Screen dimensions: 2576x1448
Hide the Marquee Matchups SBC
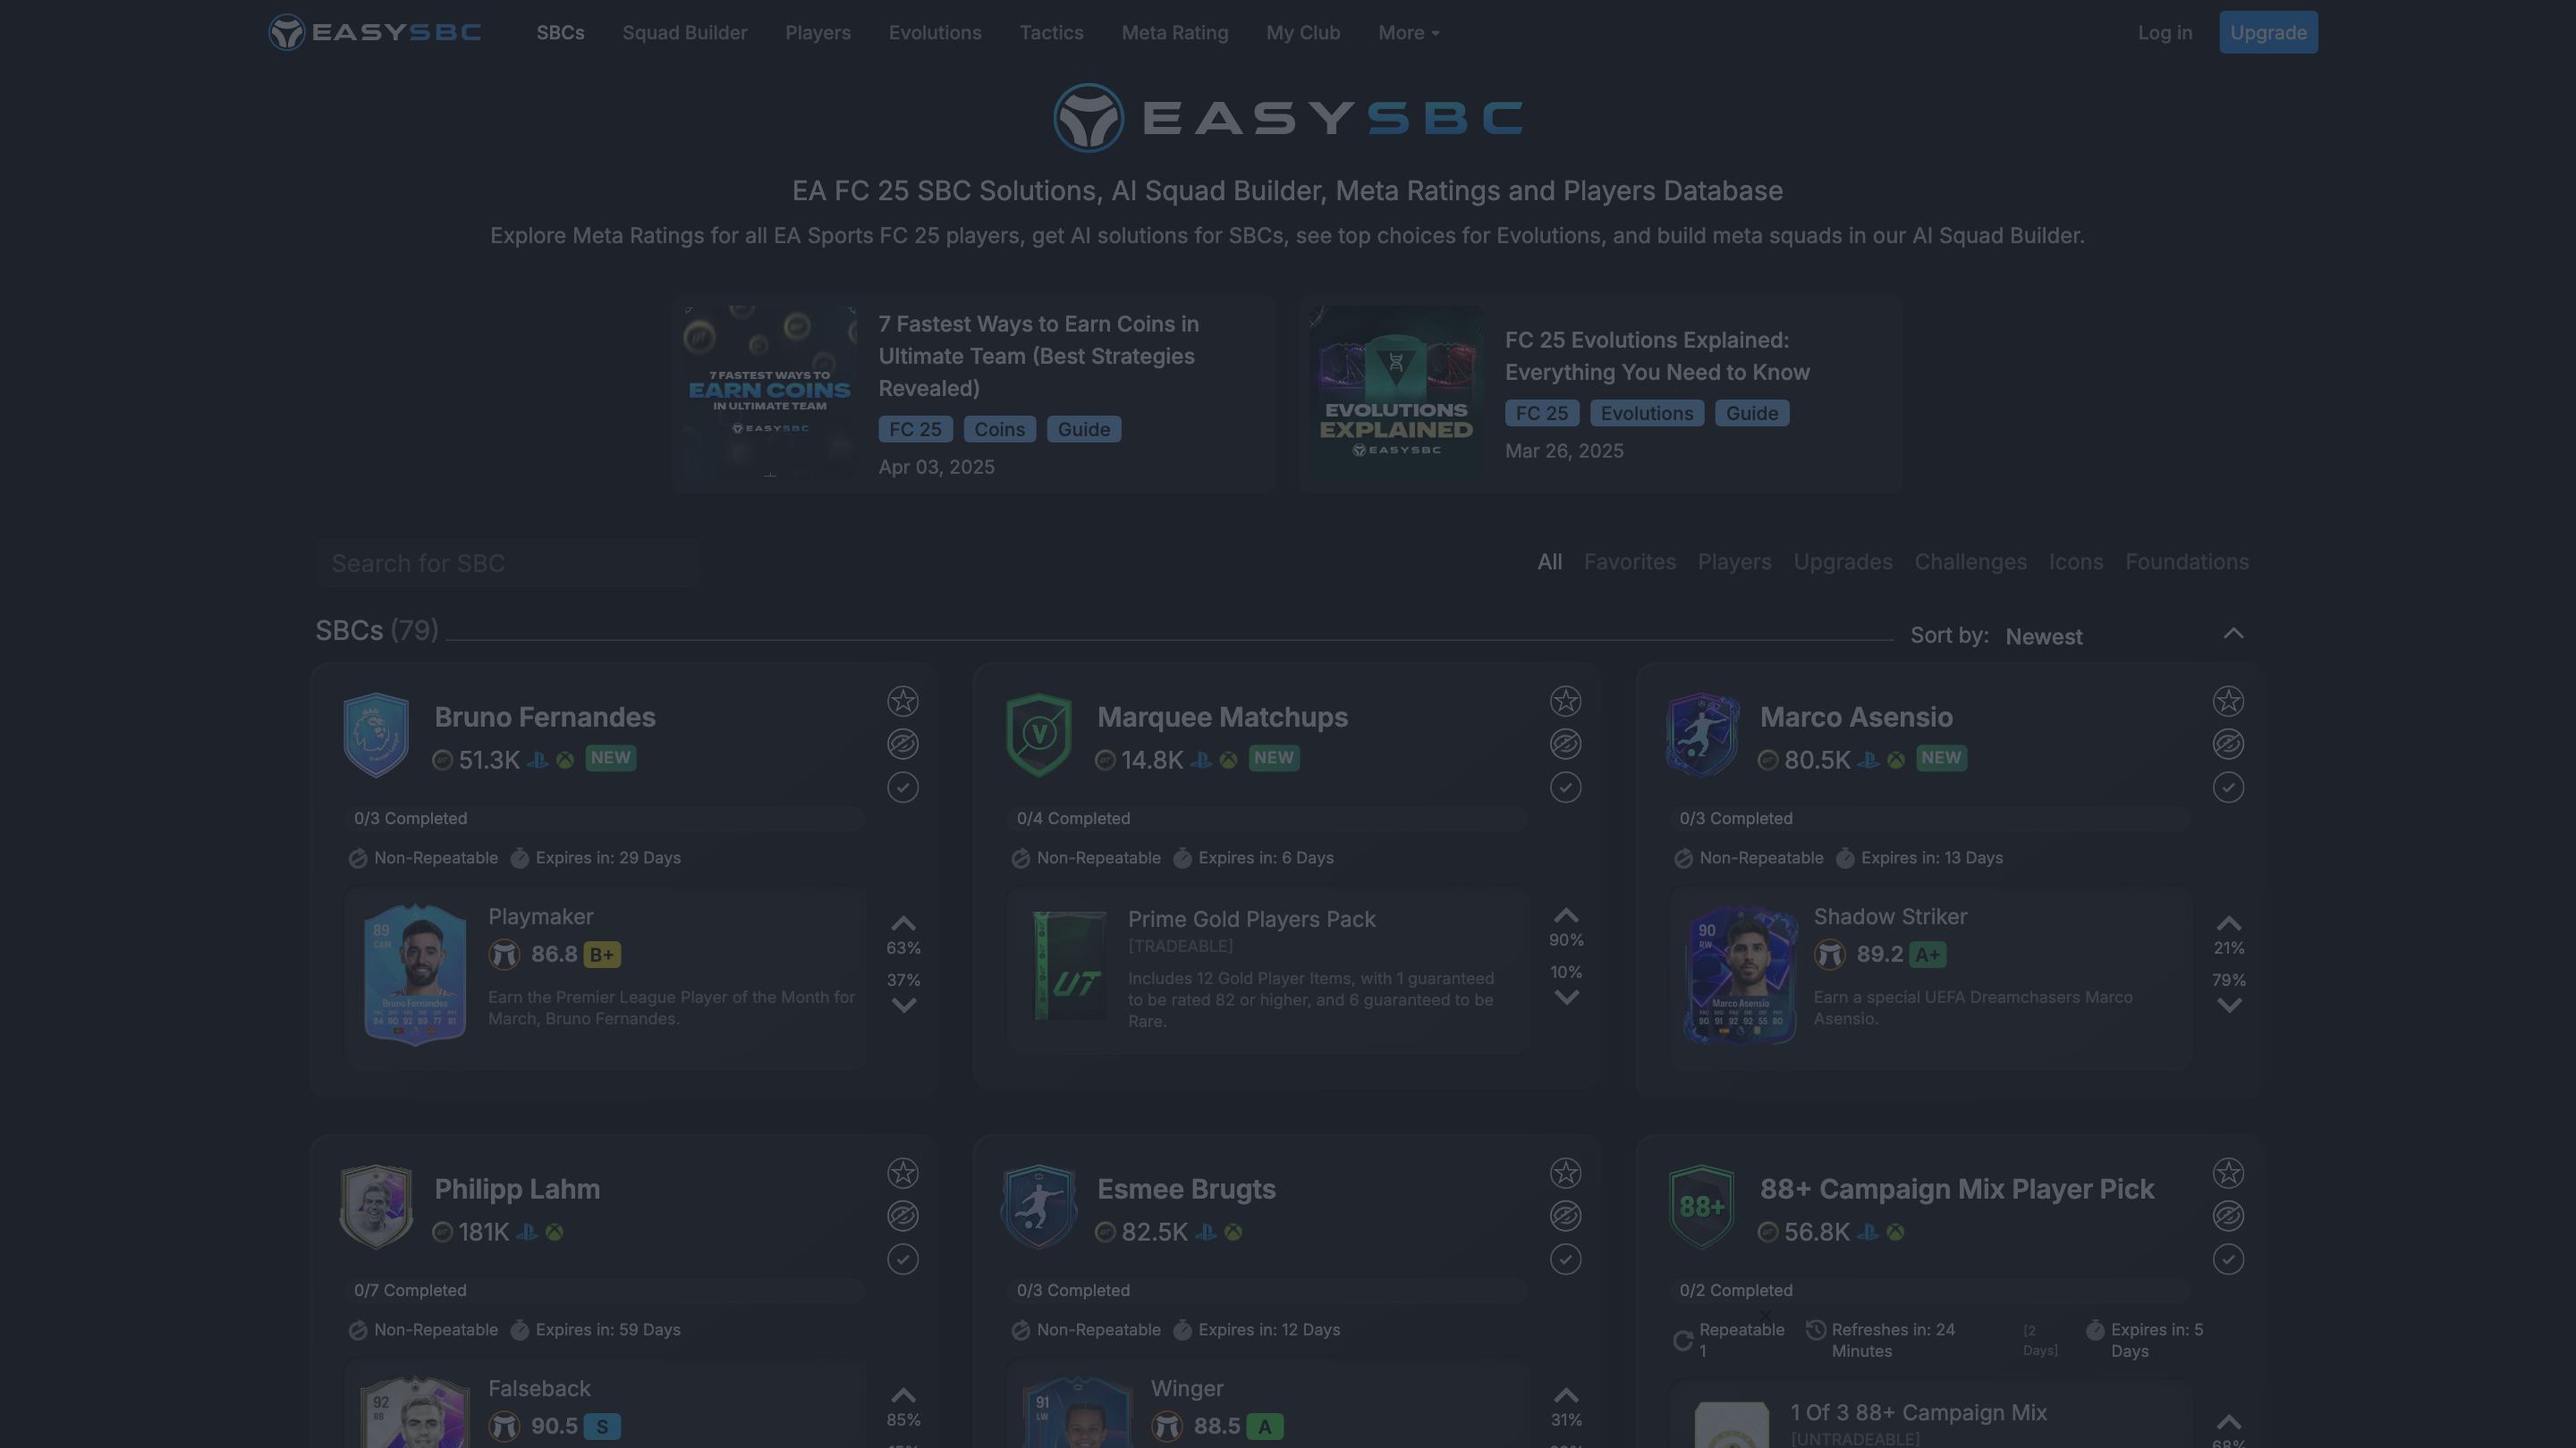[1566, 744]
